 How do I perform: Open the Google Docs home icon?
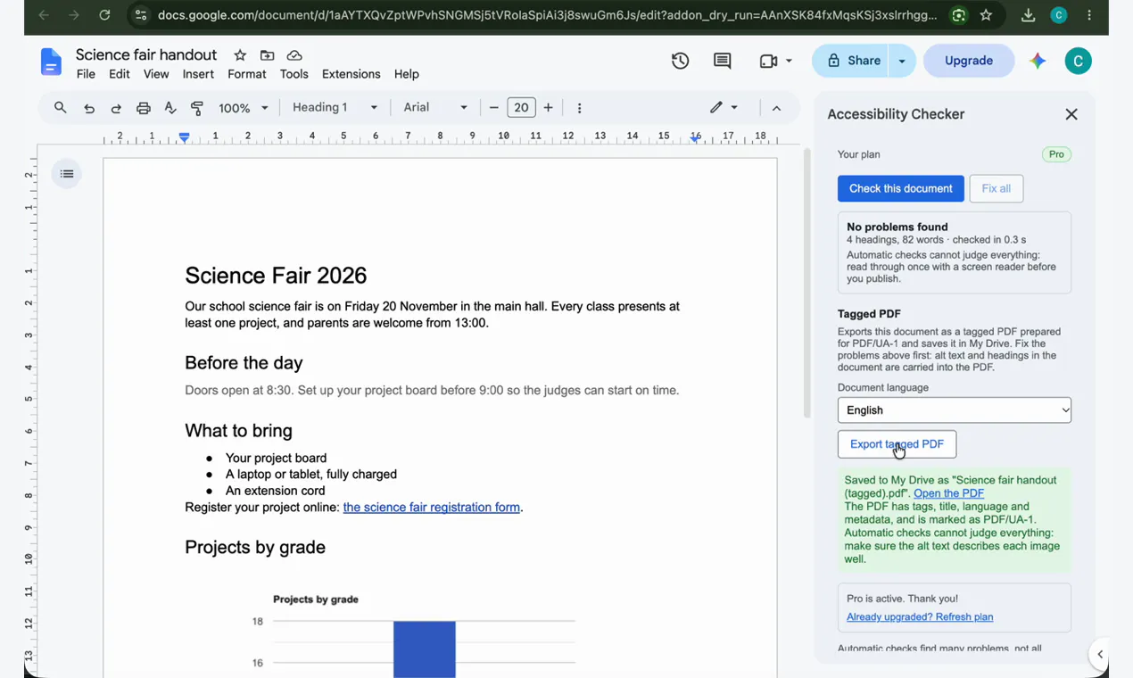(52, 62)
